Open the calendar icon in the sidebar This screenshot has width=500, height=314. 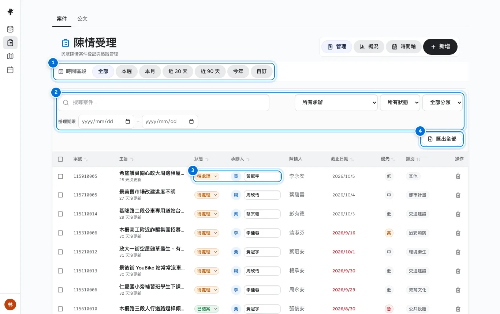10,70
